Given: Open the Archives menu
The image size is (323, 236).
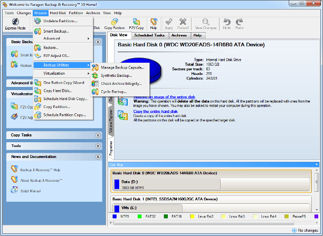Looking at the screenshot, I should click(x=93, y=13).
